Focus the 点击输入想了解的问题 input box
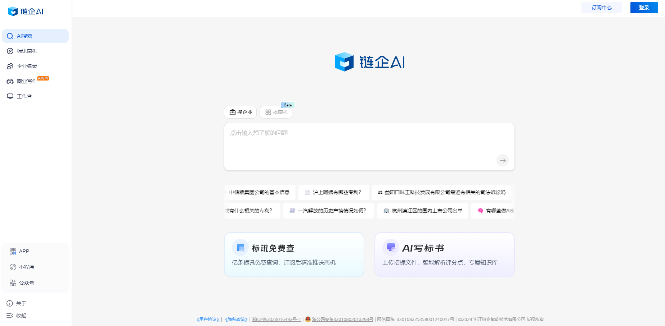Screen dimensions: 665x326 [x=369, y=147]
